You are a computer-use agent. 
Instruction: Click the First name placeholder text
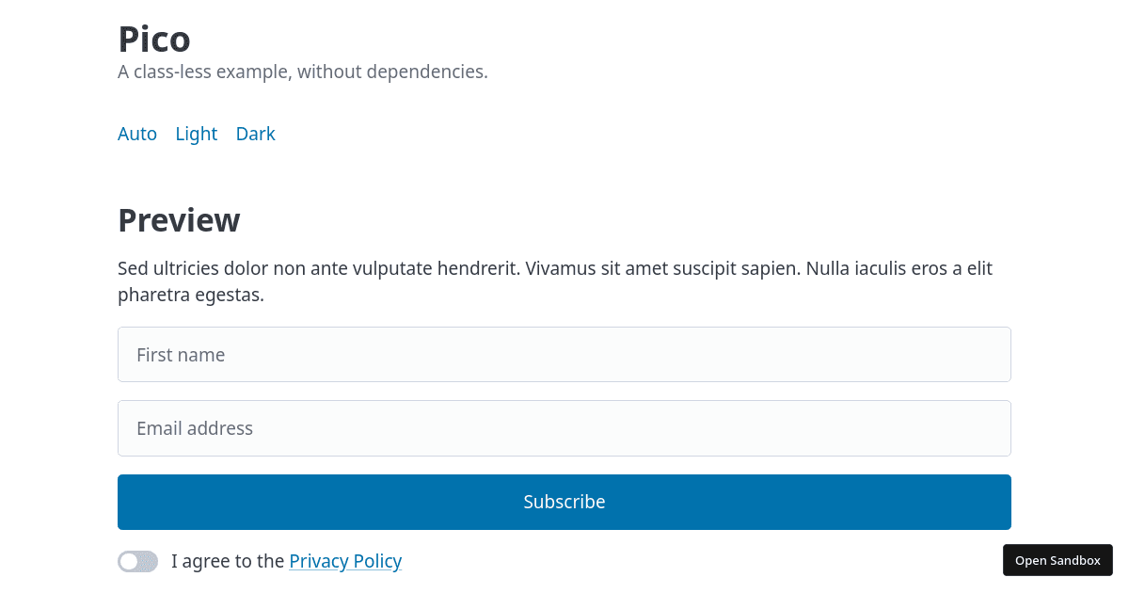pyautogui.click(x=181, y=355)
